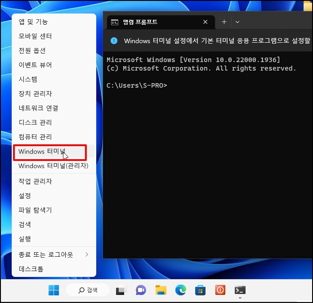This screenshot has height=303, width=313.
Task: Choose 검색 in the context menu
Action: pos(54,224)
